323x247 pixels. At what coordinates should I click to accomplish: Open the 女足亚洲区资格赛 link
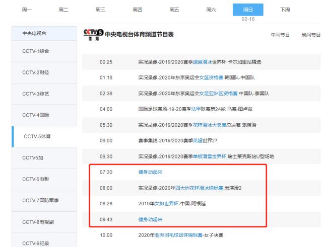219,94
